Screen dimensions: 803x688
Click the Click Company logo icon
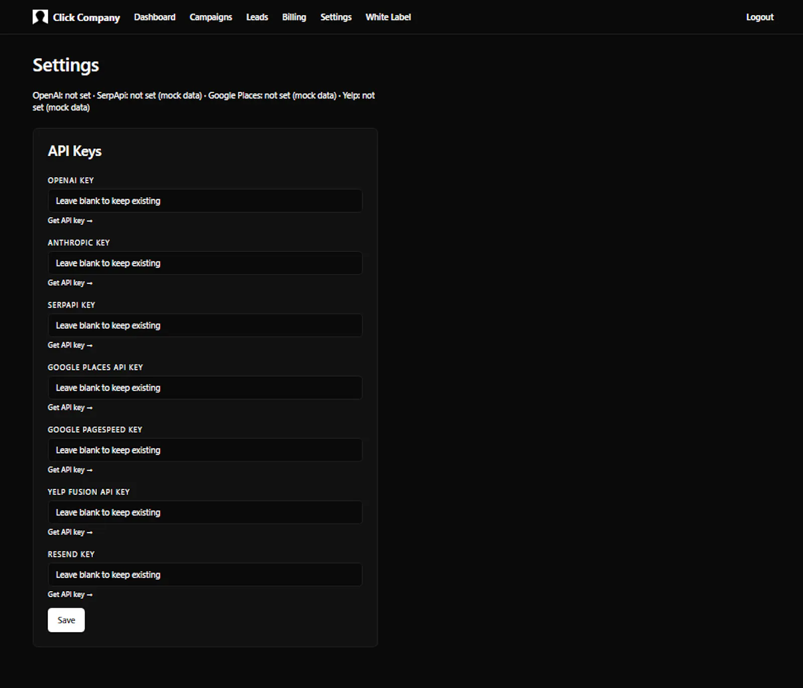coord(40,17)
